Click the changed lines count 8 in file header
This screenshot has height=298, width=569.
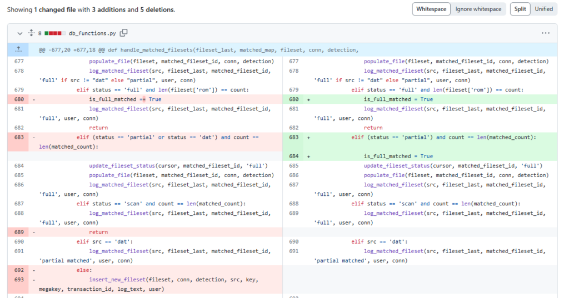click(x=40, y=33)
